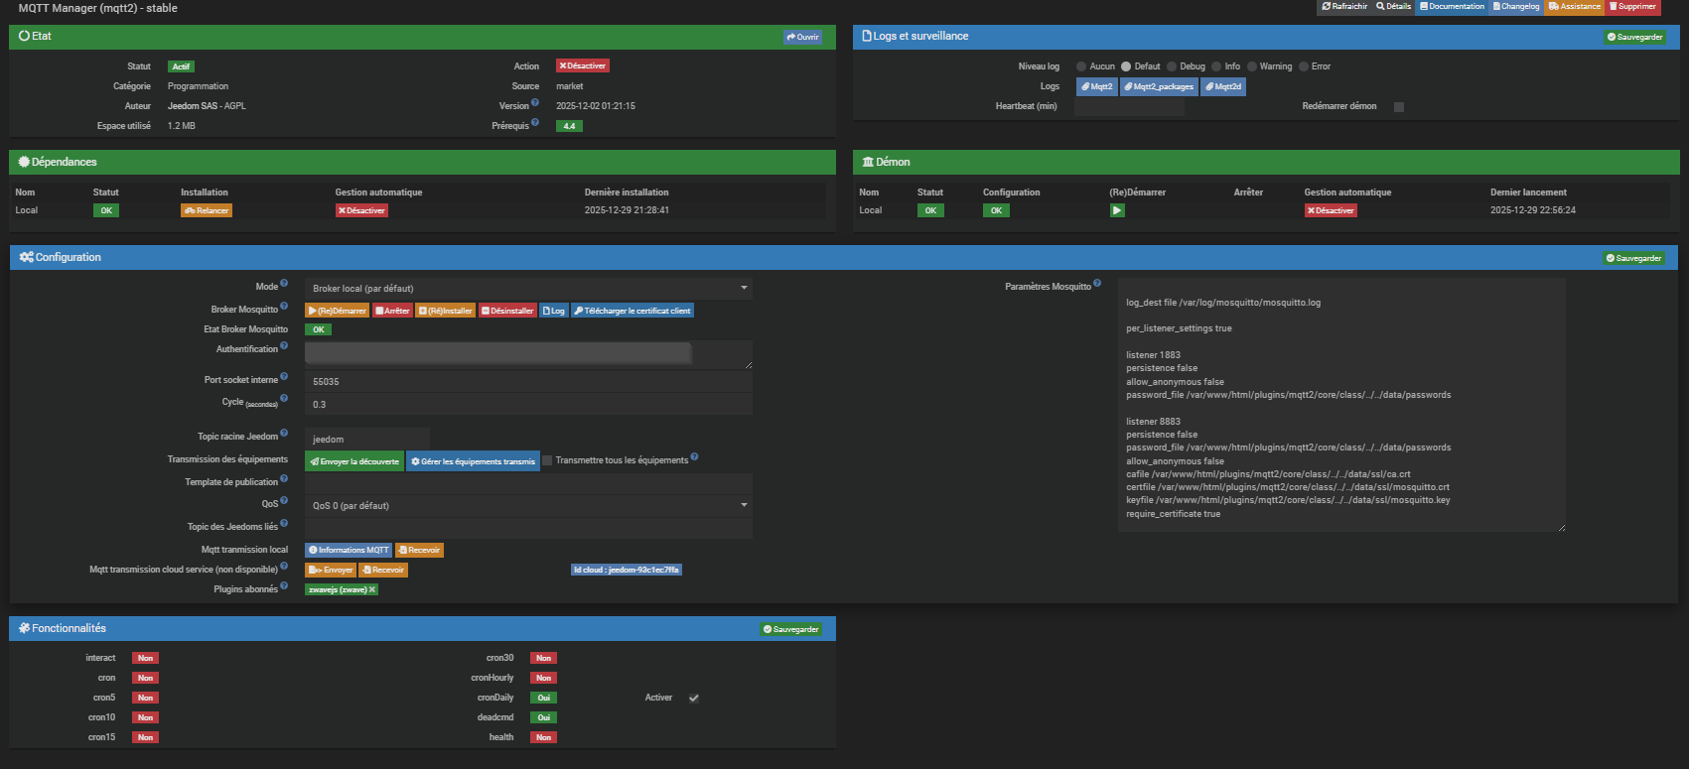Expand the QoS dropdown
Screen dimensions: 1689x769
[528, 506]
